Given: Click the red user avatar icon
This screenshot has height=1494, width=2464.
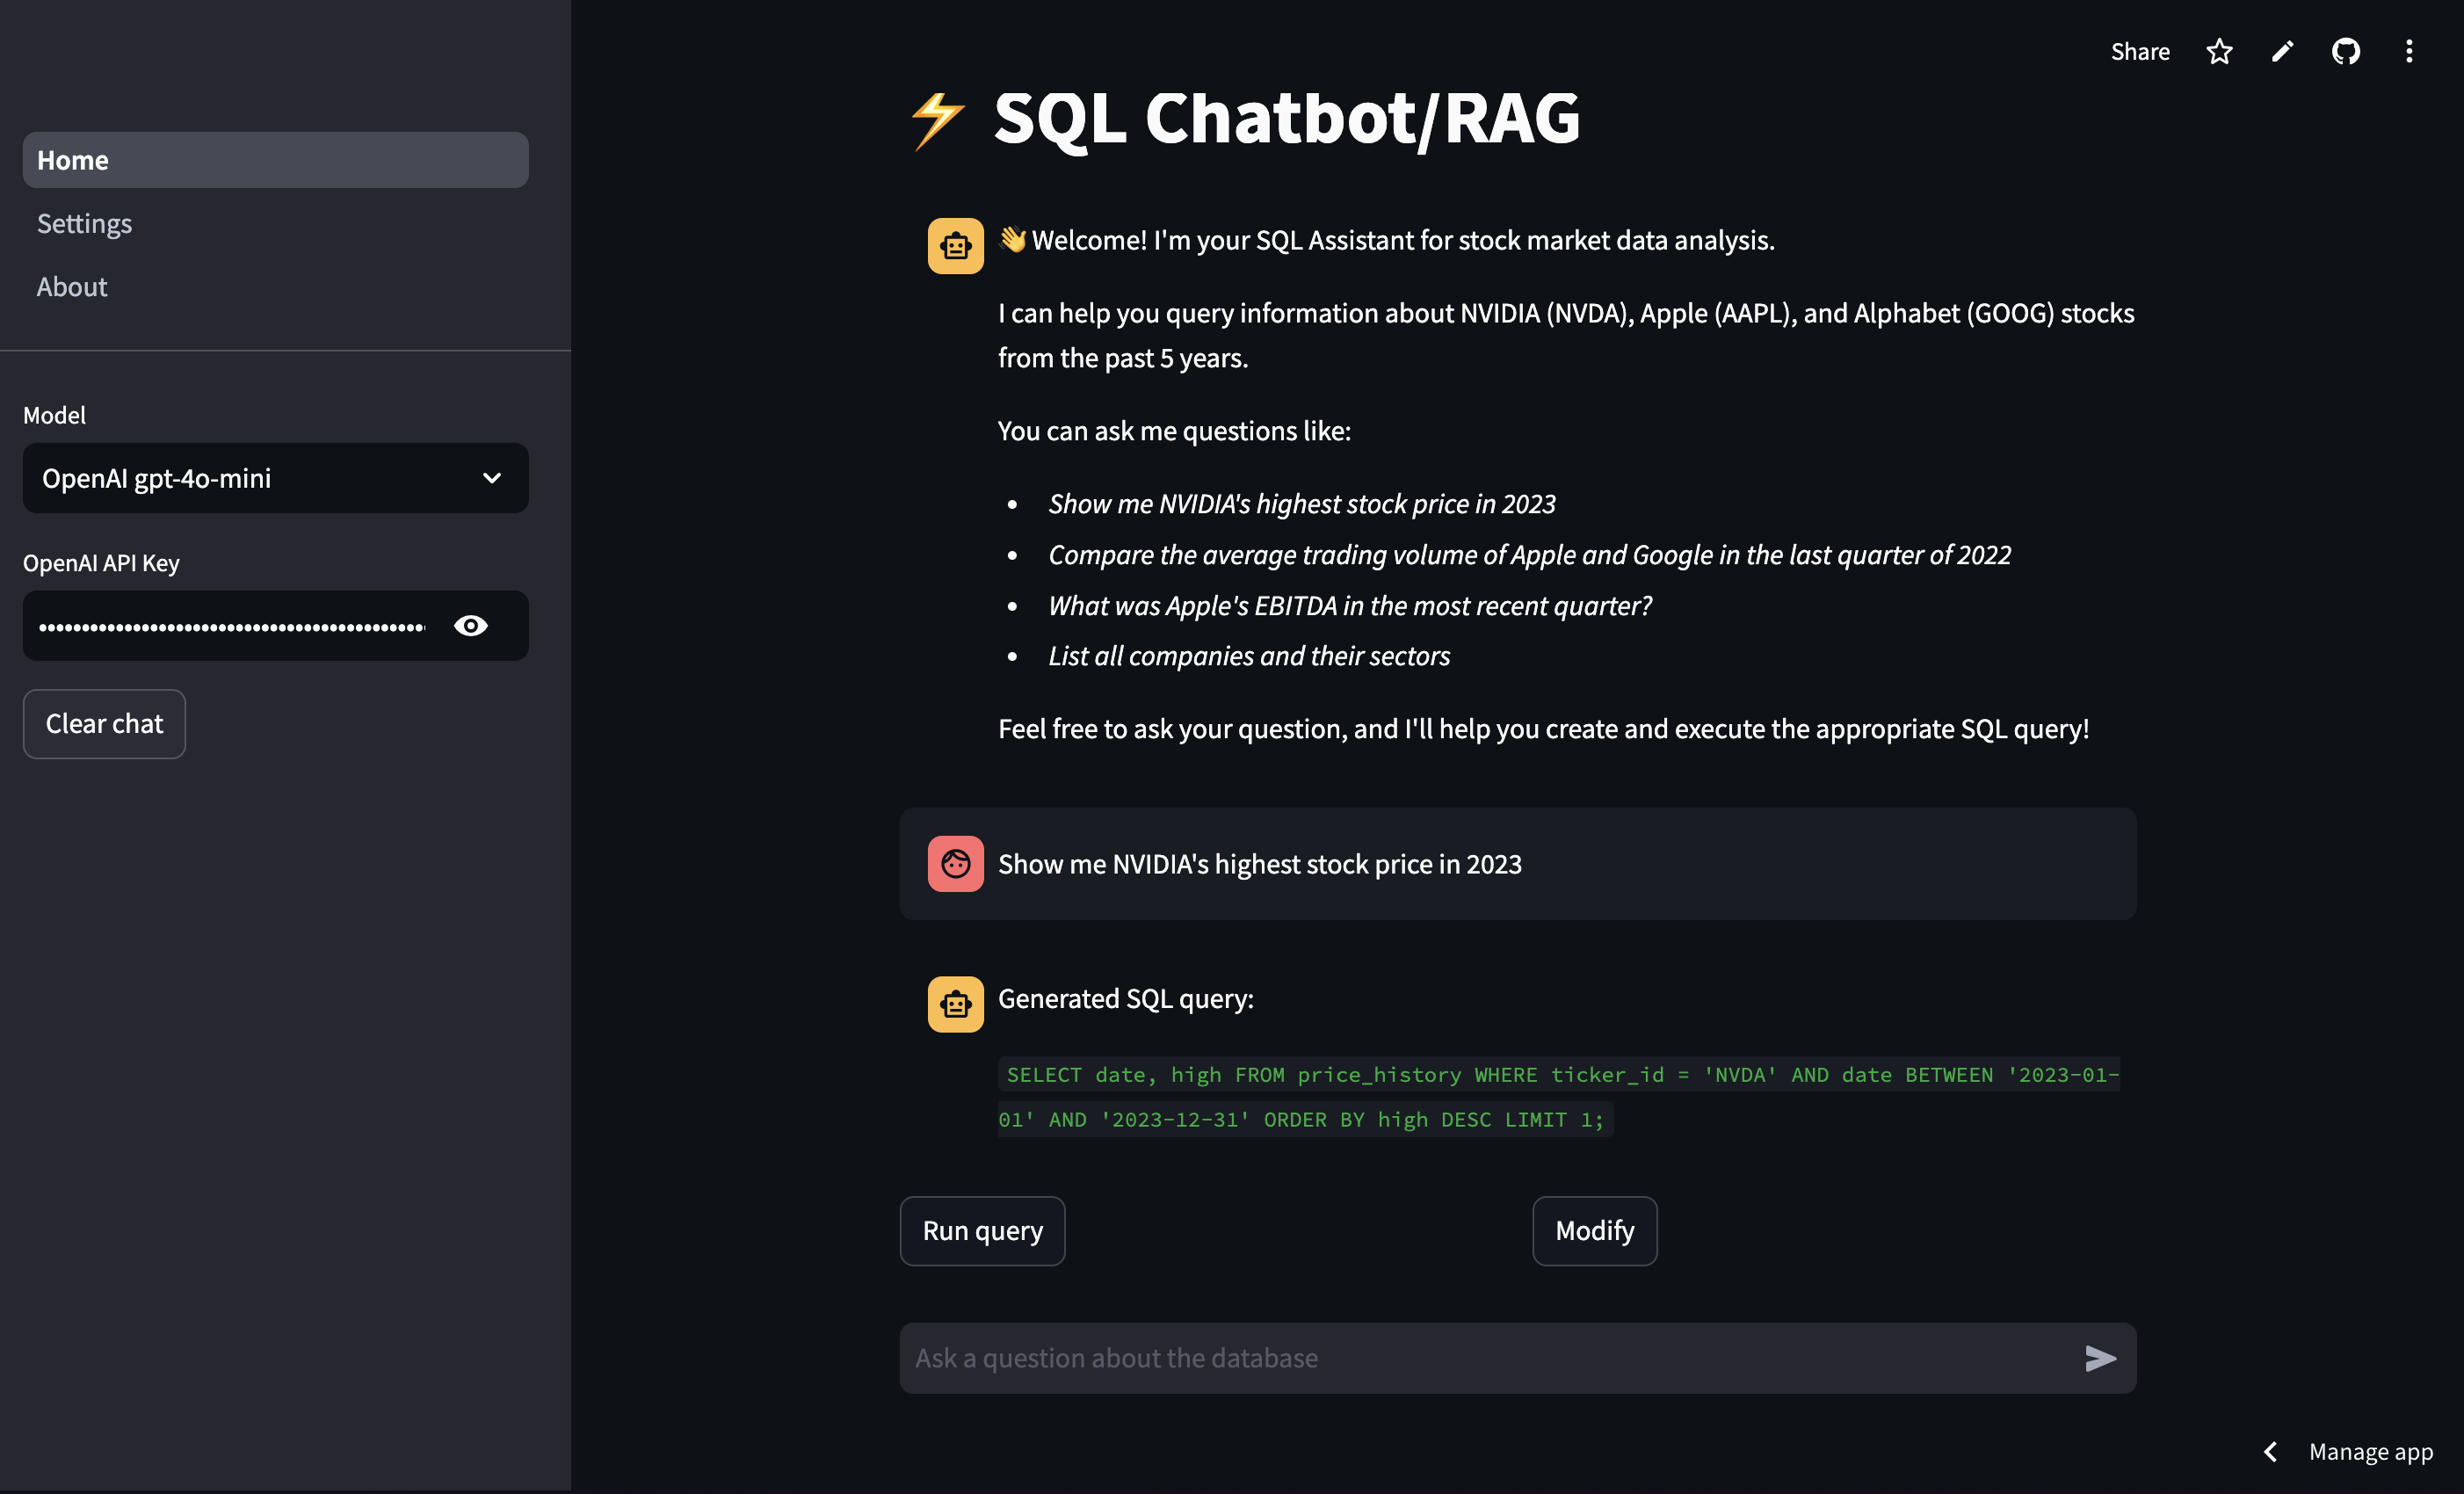Looking at the screenshot, I should click(955, 864).
